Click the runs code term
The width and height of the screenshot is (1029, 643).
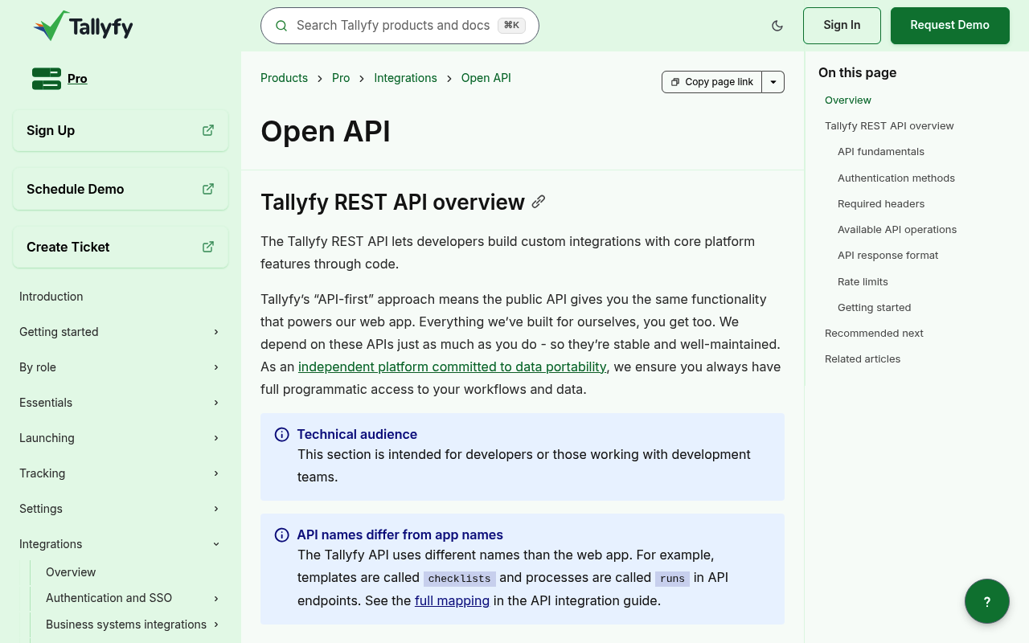point(672,579)
